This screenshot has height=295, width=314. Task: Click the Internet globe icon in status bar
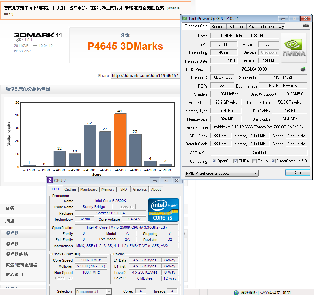click(236, 292)
